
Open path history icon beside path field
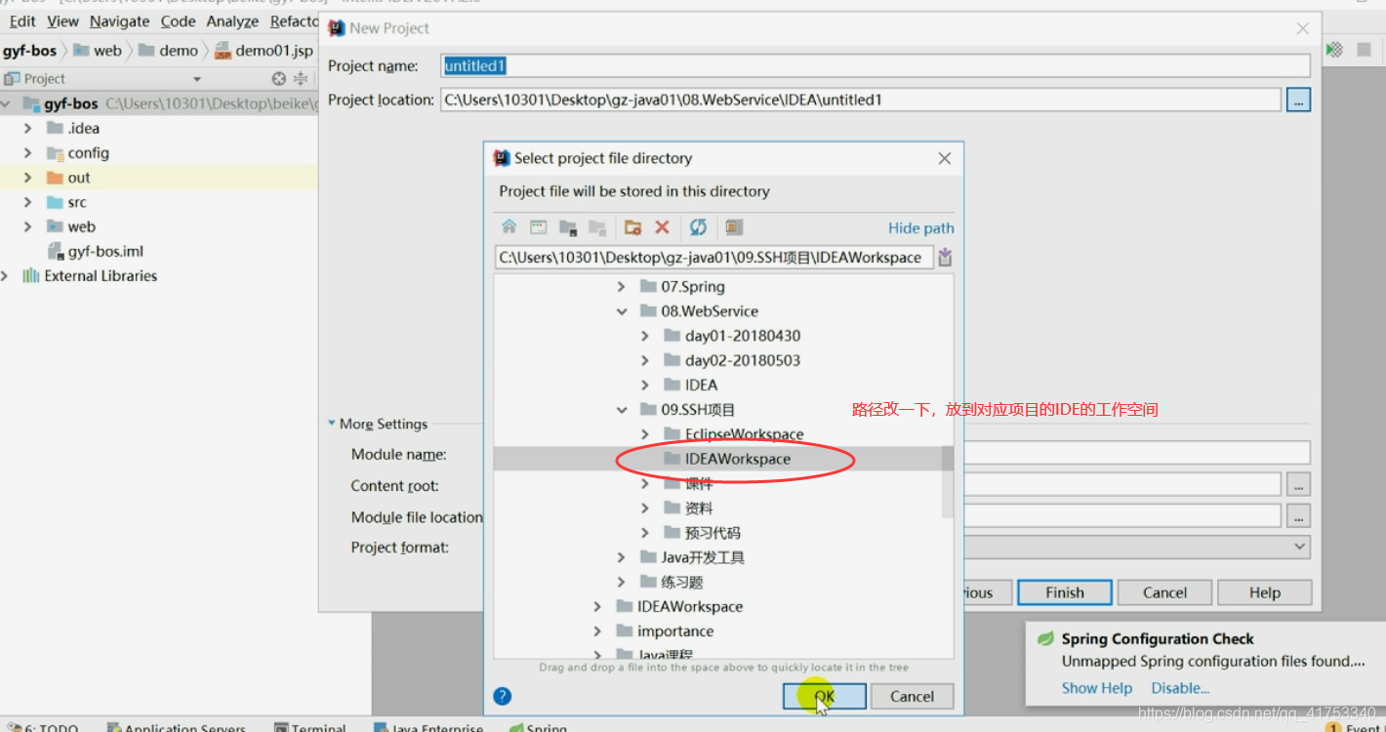click(x=945, y=258)
